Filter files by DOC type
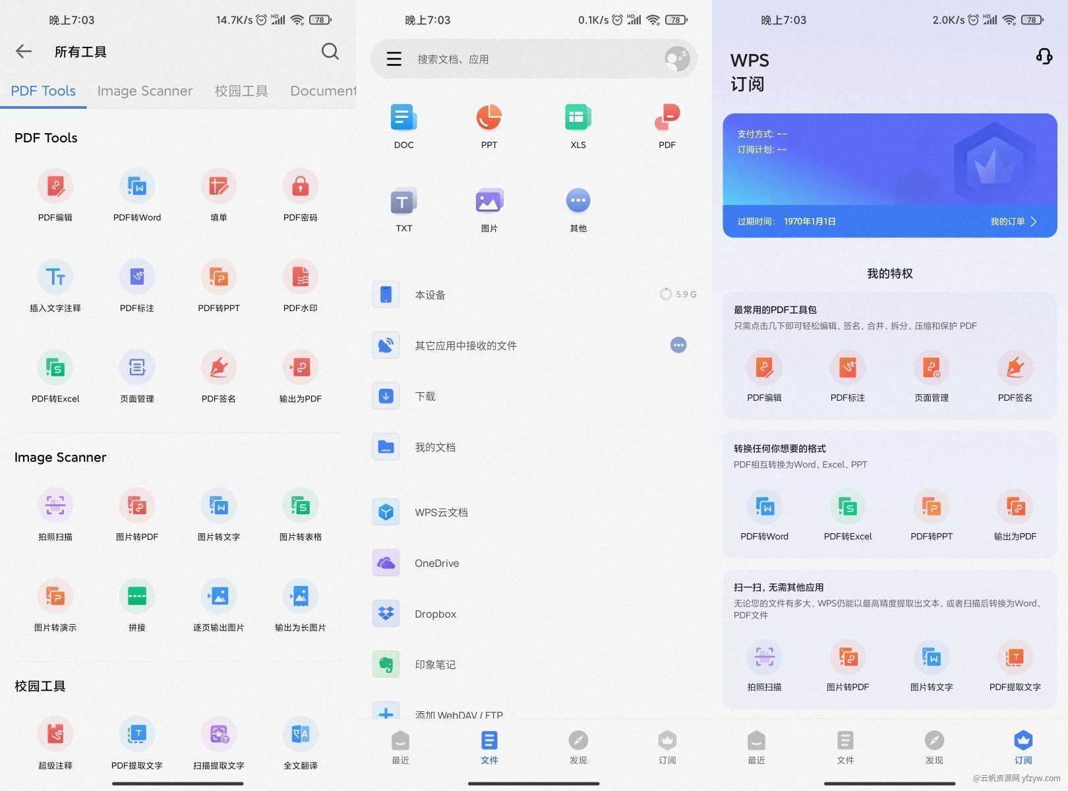The width and height of the screenshot is (1068, 791). point(403,126)
